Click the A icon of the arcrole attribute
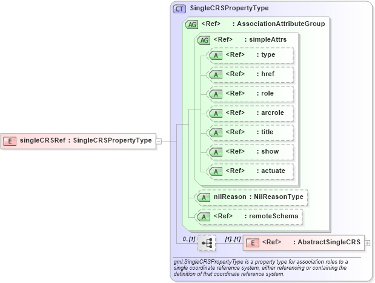The width and height of the screenshot is (375, 283). coord(216,114)
